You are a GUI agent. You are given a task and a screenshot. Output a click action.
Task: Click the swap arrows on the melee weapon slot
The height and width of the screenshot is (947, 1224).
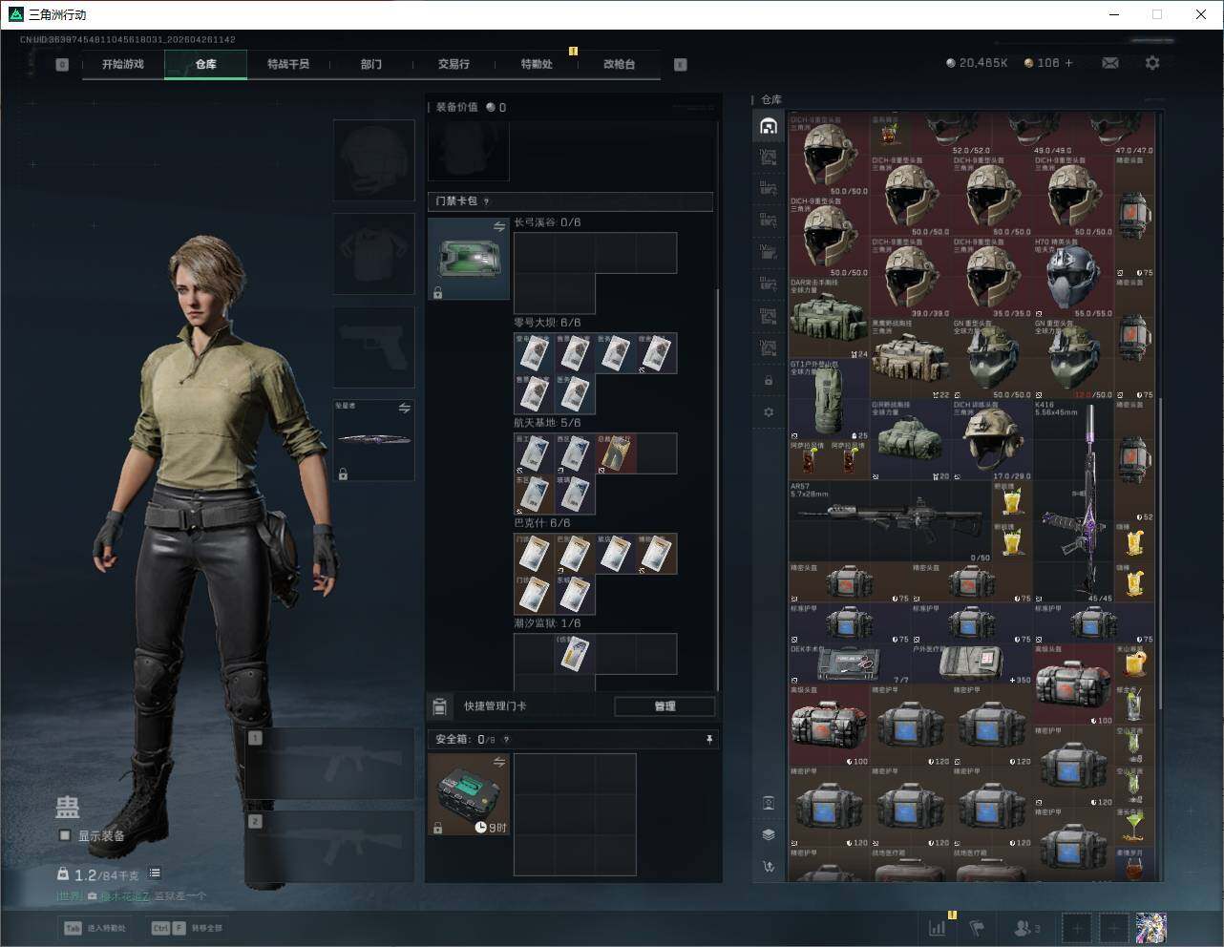(405, 408)
